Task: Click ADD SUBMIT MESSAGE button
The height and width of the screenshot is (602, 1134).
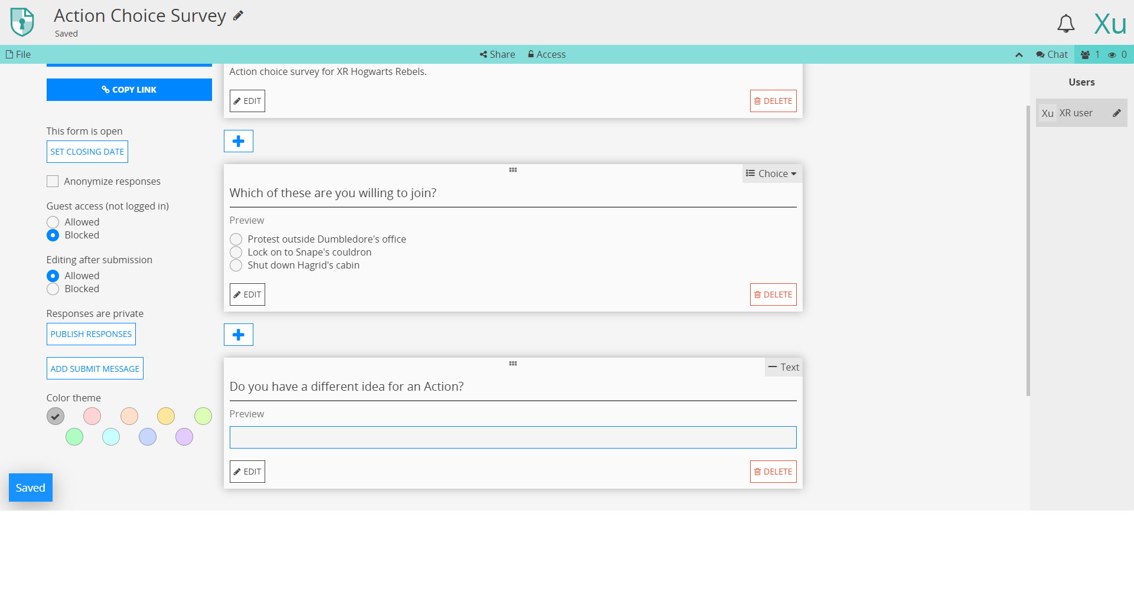Action: coord(95,368)
